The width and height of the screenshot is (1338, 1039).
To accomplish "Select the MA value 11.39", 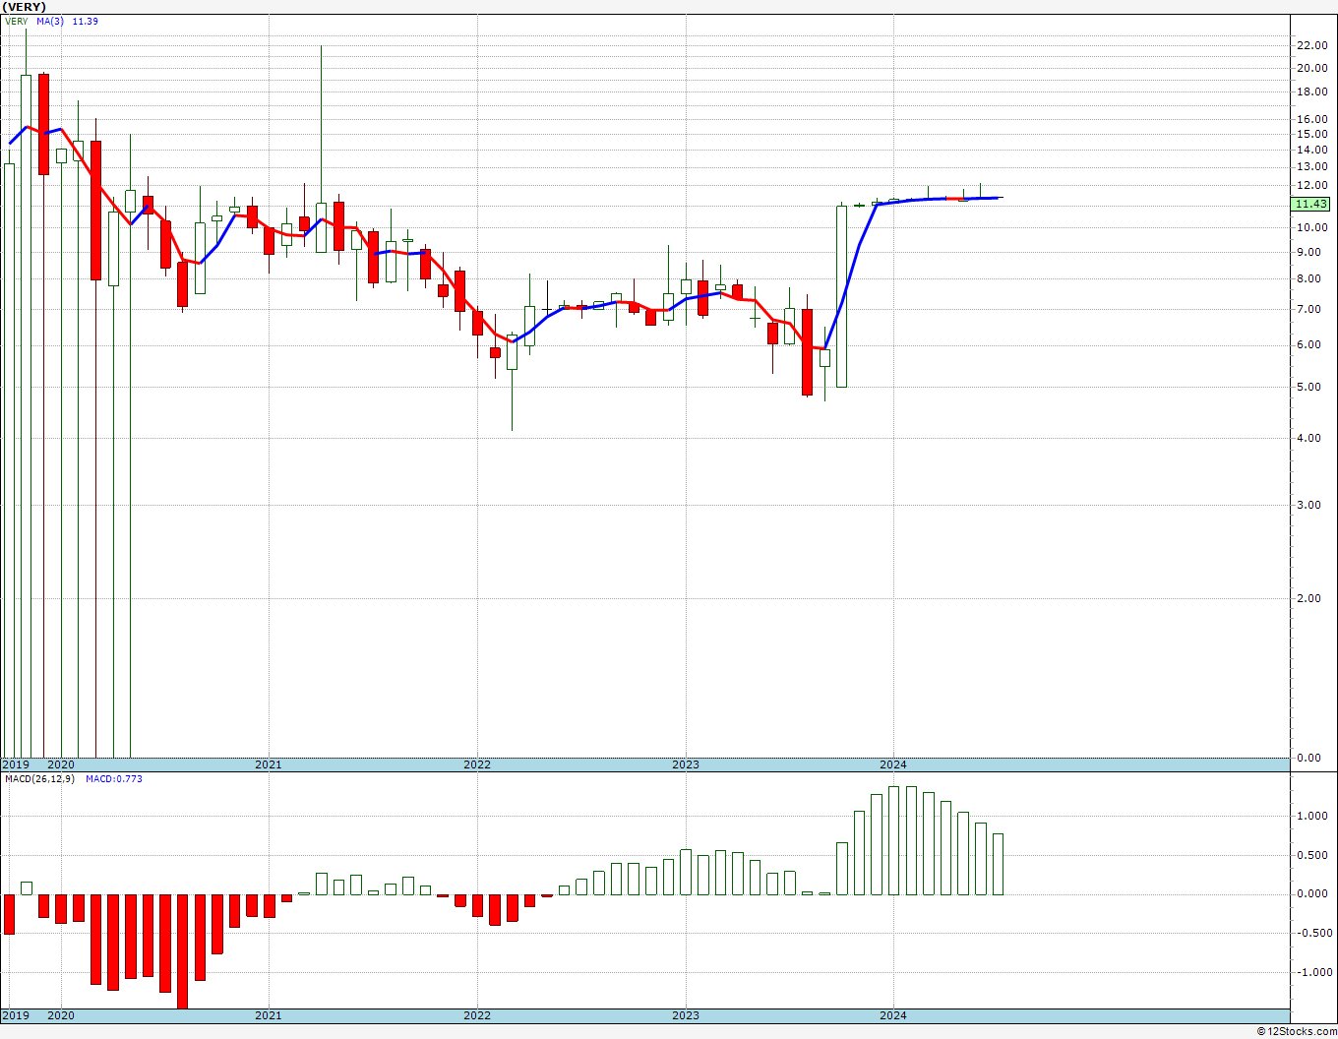I will tap(86, 22).
